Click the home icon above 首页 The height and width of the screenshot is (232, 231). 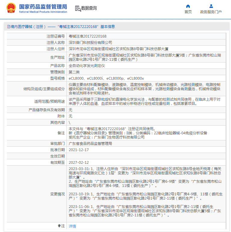[188, 6]
